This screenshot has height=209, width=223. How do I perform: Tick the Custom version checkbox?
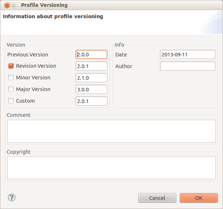point(11,101)
